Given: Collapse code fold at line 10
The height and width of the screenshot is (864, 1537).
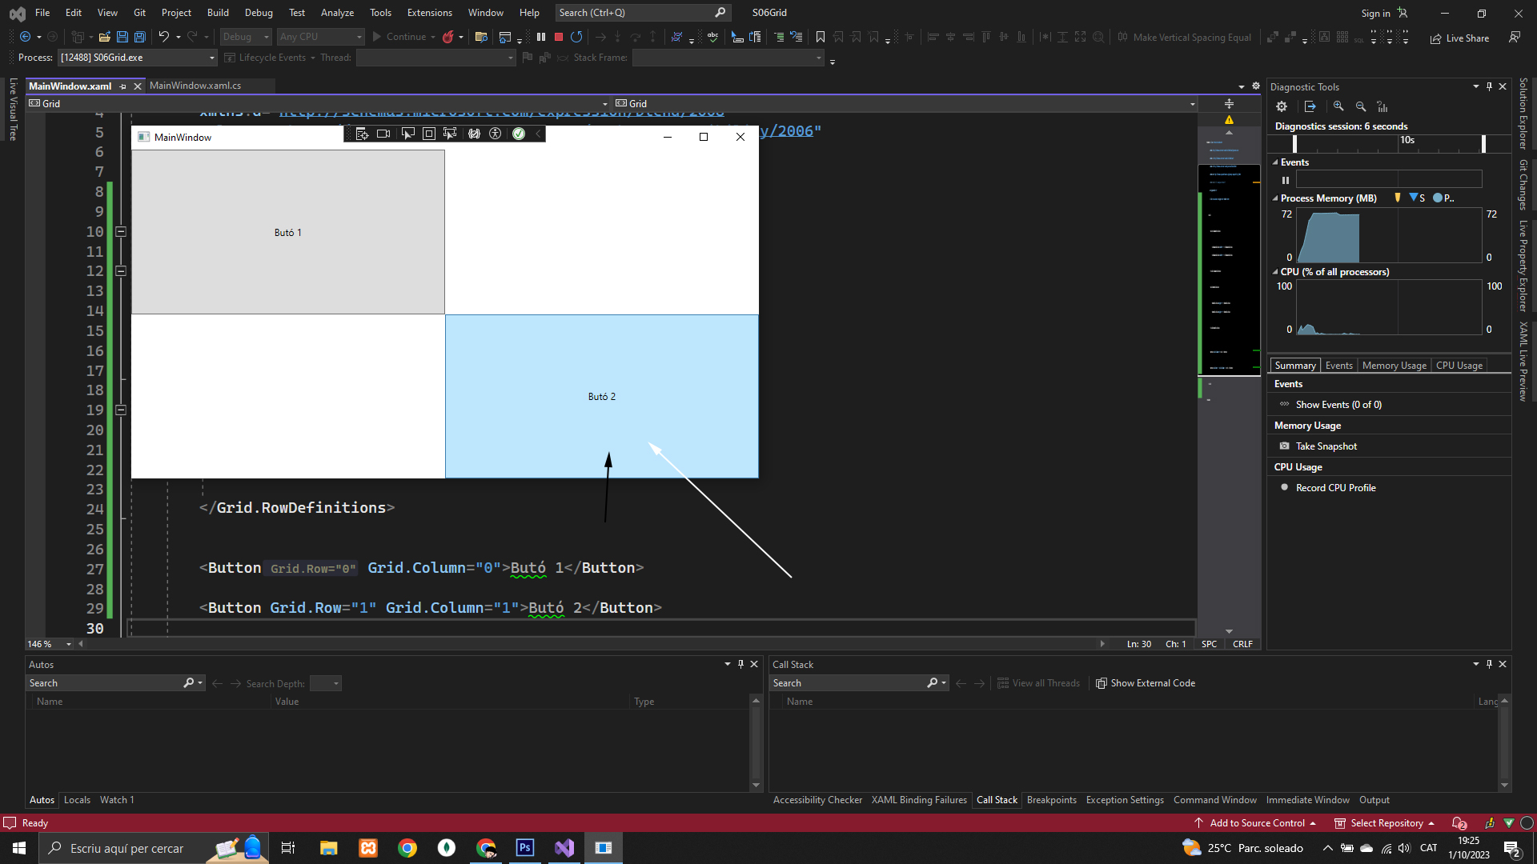Looking at the screenshot, I should pos(121,232).
